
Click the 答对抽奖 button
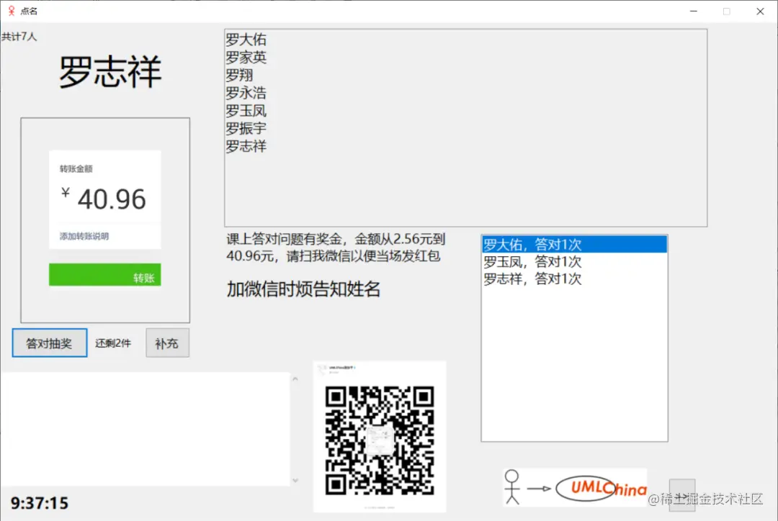click(50, 343)
